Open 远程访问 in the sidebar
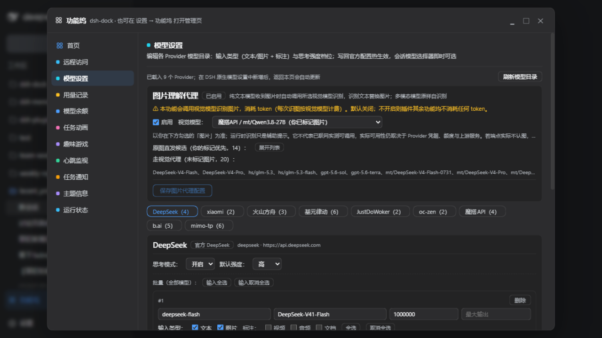Image resolution: width=602 pixels, height=338 pixels. point(93,62)
